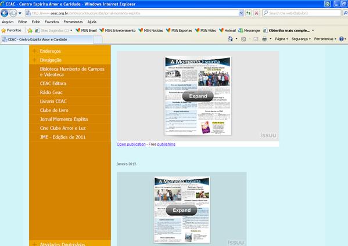Open the MSN Notícias favorite link
Screen dimensions: 348x246
(150, 30)
